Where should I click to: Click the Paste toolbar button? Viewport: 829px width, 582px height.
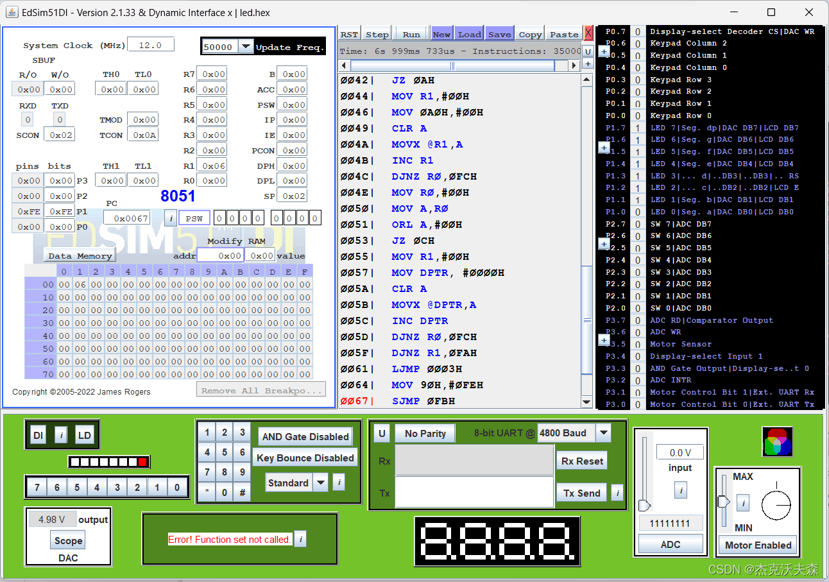pyautogui.click(x=564, y=34)
